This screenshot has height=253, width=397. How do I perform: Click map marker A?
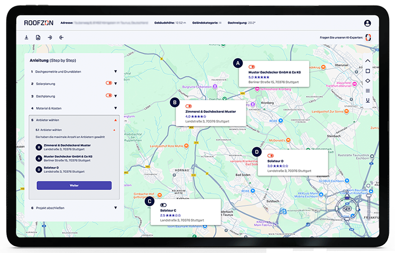tap(238, 63)
